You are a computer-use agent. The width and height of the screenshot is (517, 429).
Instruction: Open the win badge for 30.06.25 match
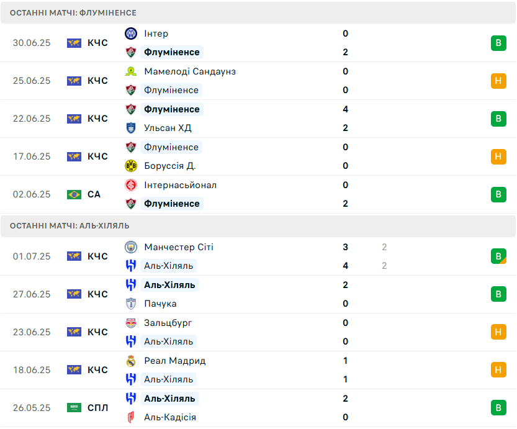pyautogui.click(x=498, y=43)
